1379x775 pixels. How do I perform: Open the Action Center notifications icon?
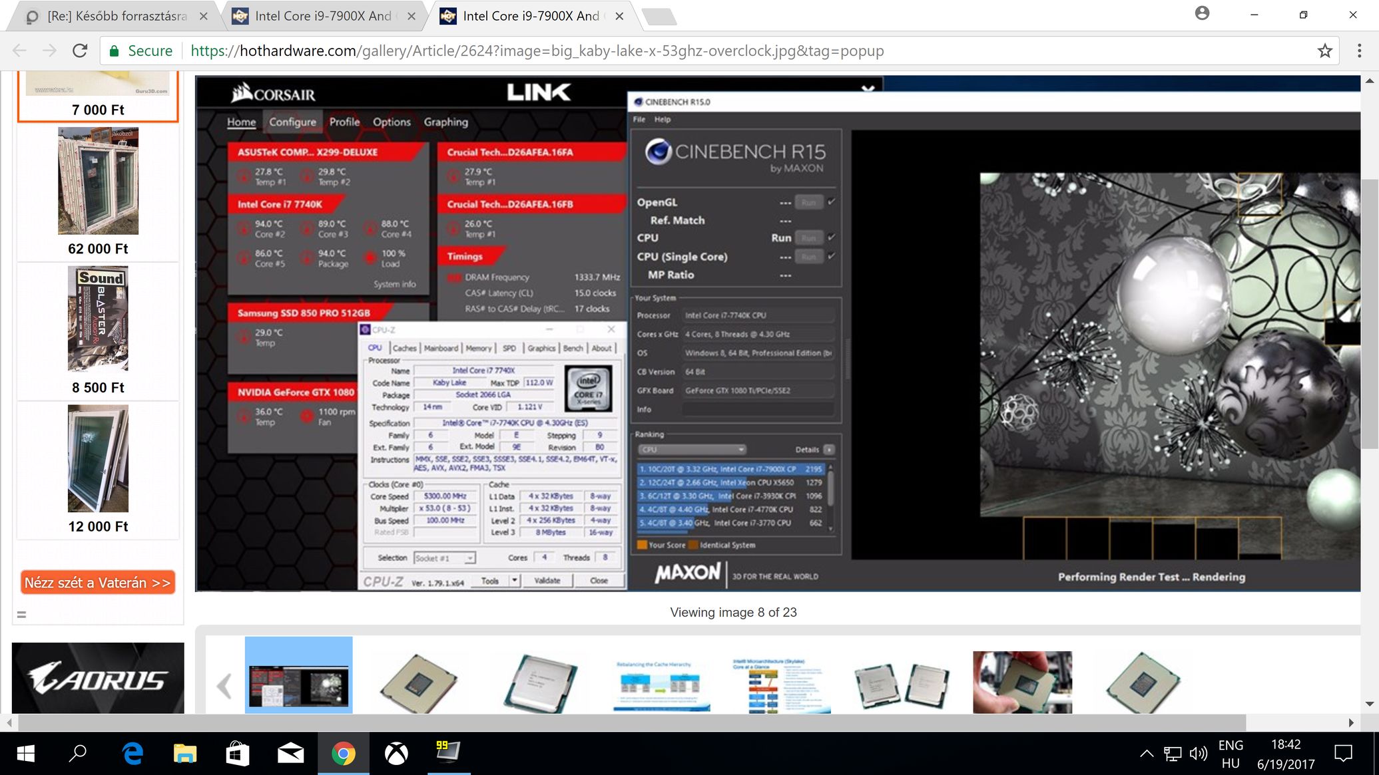point(1343,754)
